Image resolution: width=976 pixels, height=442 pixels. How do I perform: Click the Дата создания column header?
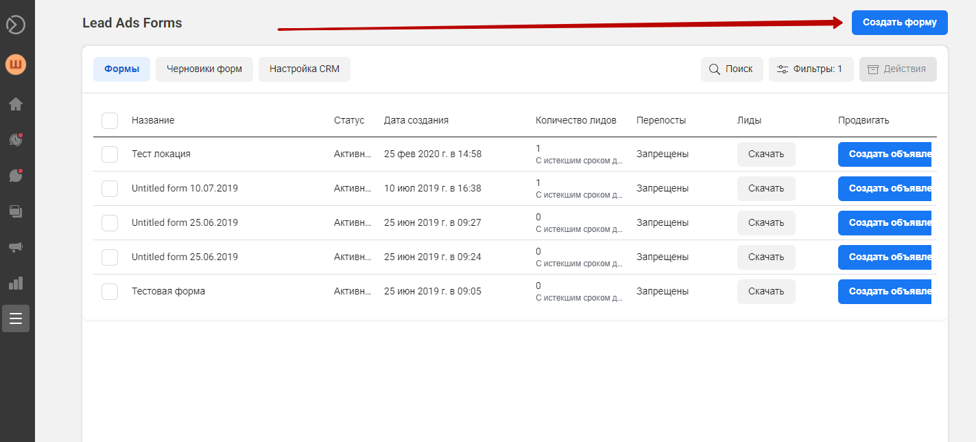pyautogui.click(x=416, y=120)
